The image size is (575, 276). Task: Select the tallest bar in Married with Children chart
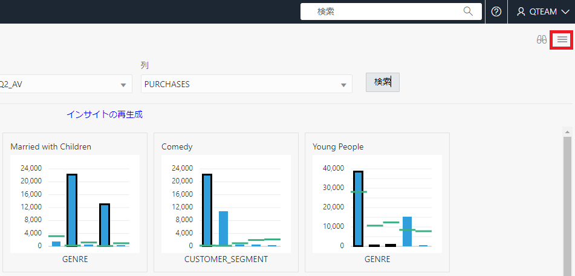(x=72, y=210)
